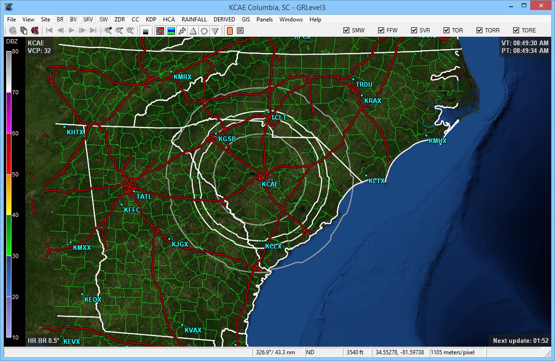Jump to last frame of loop

(x=93, y=31)
